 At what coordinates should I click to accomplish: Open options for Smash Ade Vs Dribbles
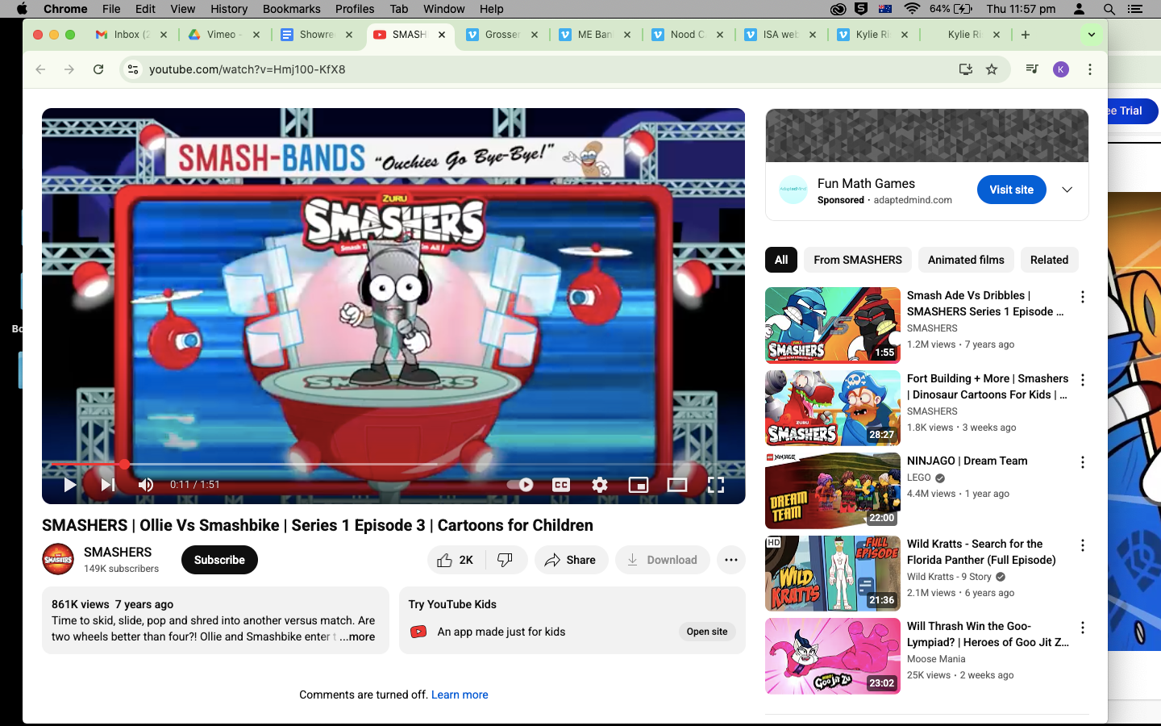(x=1083, y=297)
